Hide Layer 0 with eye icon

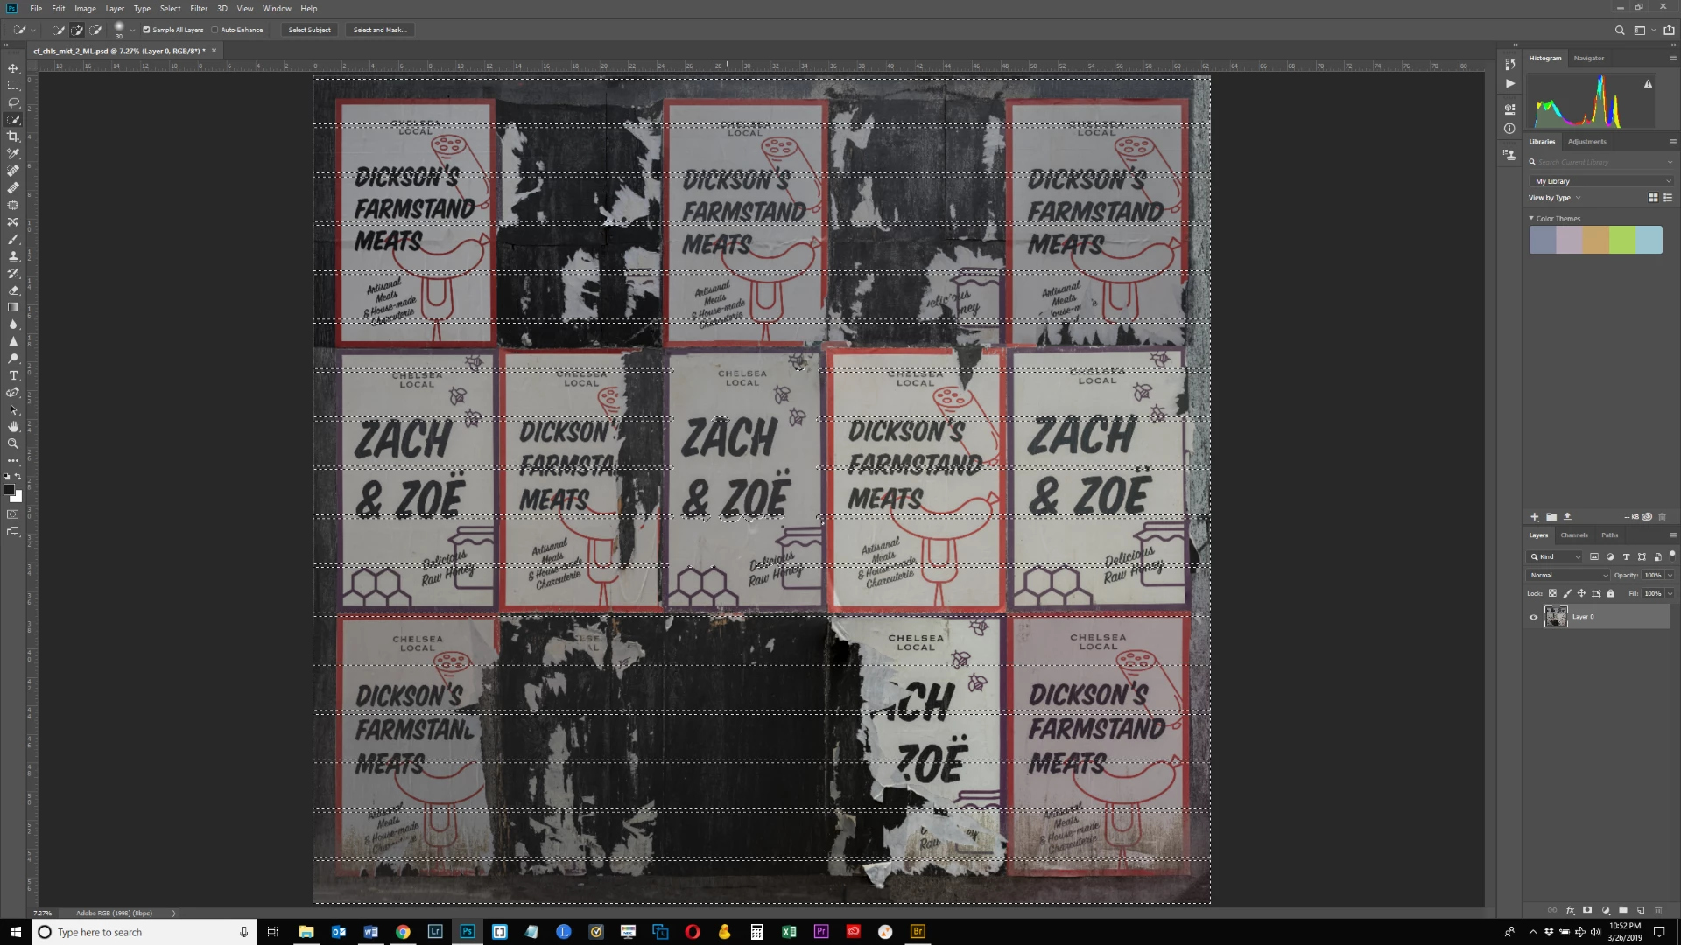point(1533,617)
